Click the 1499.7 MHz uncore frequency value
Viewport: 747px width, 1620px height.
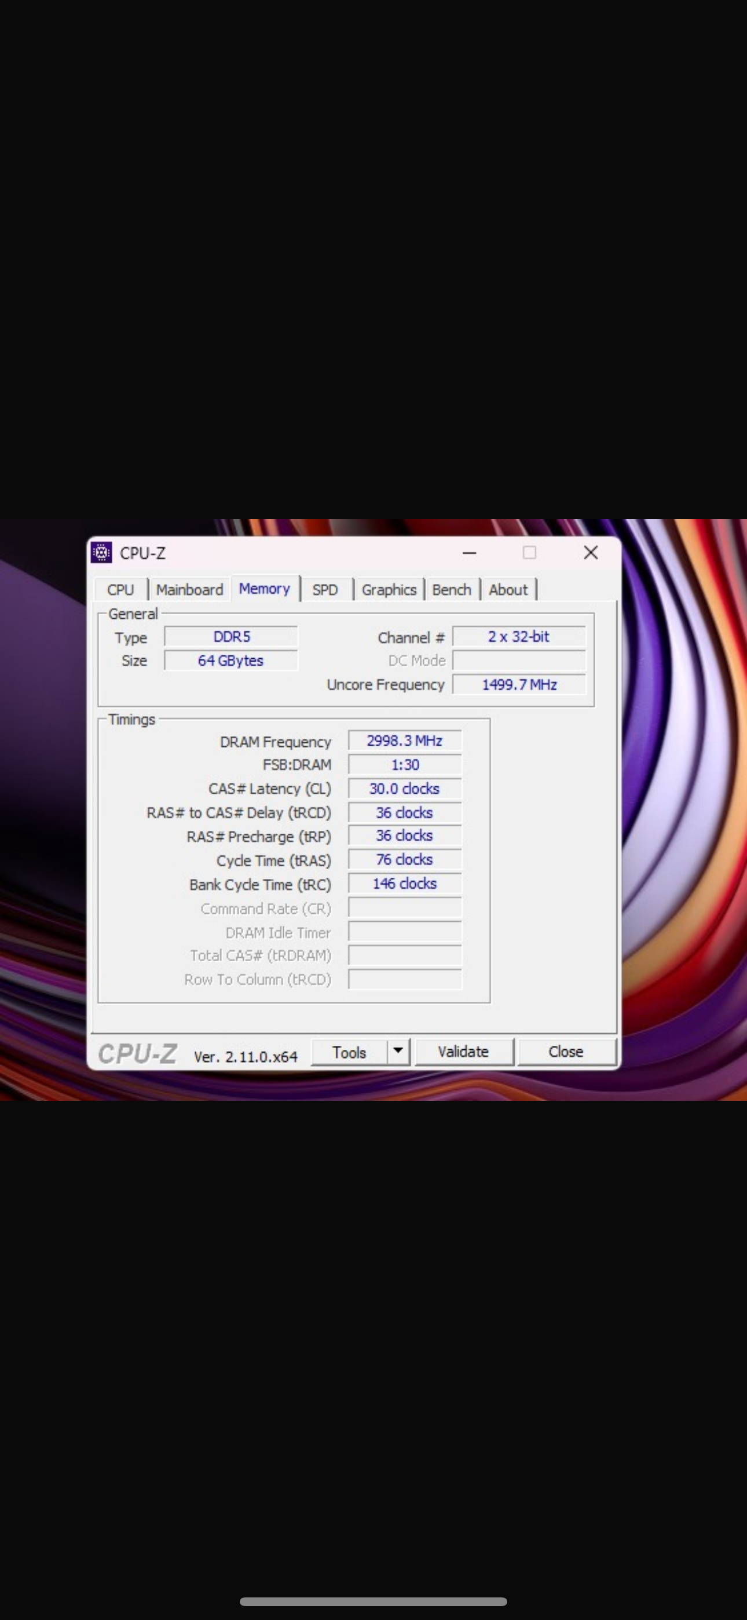519,684
